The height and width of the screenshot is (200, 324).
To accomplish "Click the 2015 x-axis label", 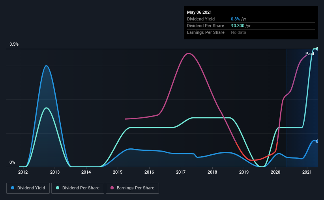I will (x=118, y=172).
